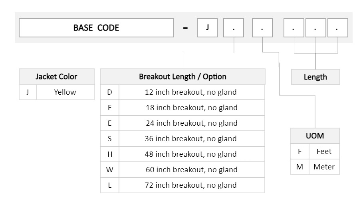Select 72 inch breakout, no gland row

click(x=182, y=185)
